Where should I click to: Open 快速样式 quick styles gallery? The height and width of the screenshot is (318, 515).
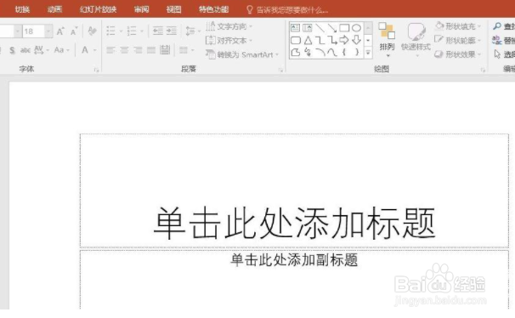click(x=416, y=39)
